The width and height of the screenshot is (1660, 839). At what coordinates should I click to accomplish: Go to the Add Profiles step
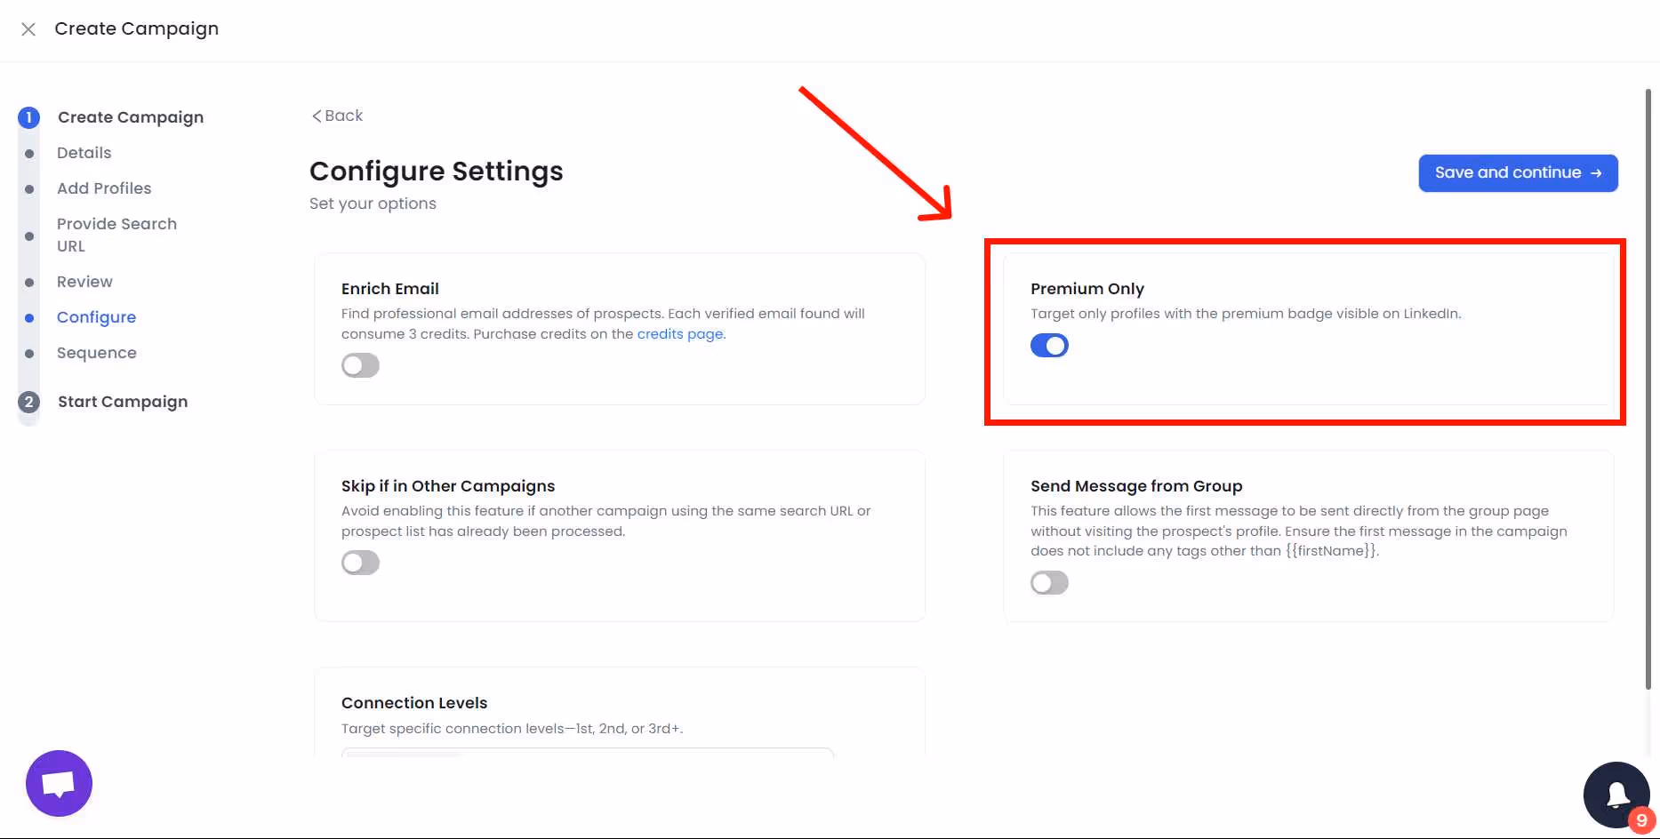[104, 188]
